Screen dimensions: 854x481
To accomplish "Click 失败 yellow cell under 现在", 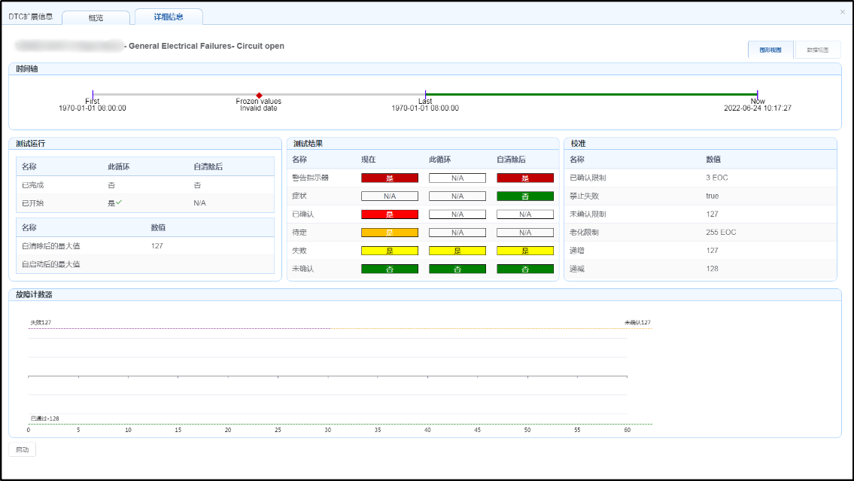I will tap(390, 251).
